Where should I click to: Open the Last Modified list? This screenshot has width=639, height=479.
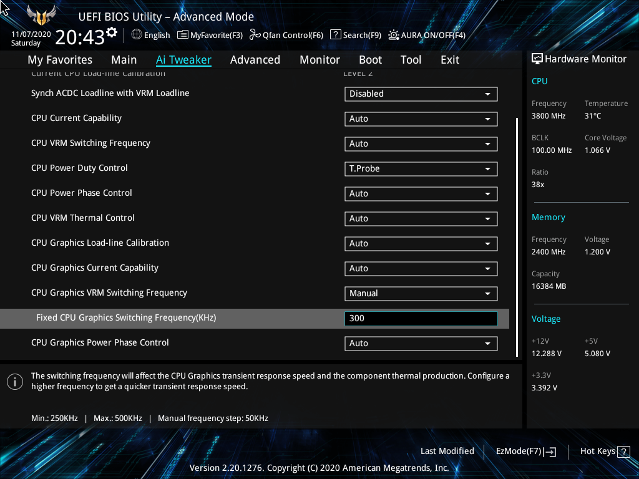click(x=447, y=451)
